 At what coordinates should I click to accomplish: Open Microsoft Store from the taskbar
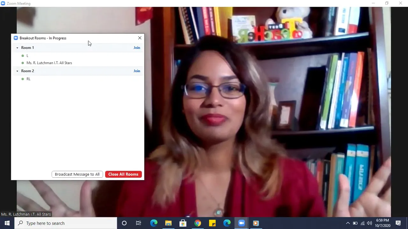(183, 223)
